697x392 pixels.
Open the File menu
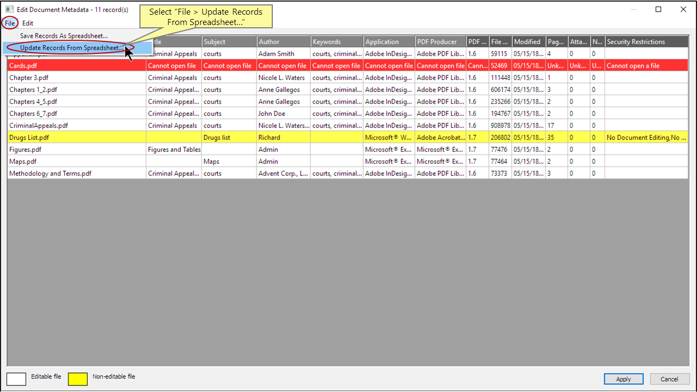tap(9, 23)
